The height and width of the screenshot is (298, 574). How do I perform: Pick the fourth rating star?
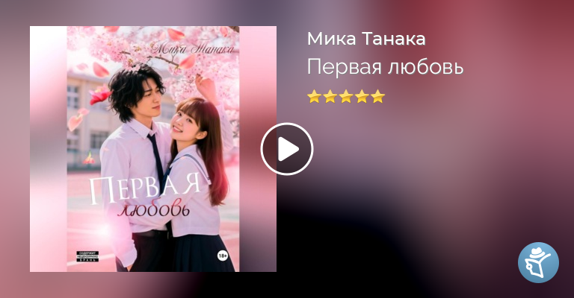click(362, 97)
